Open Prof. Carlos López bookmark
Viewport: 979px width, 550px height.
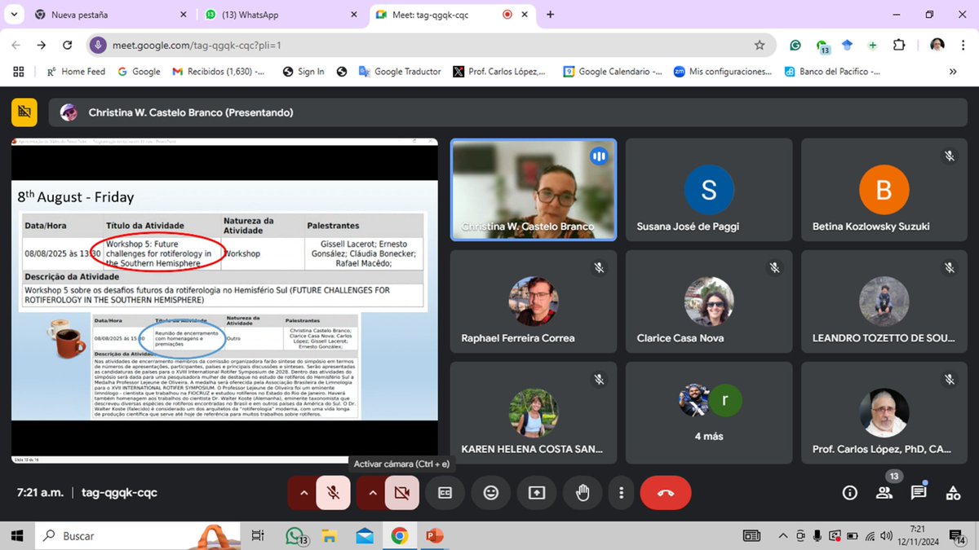pos(499,72)
